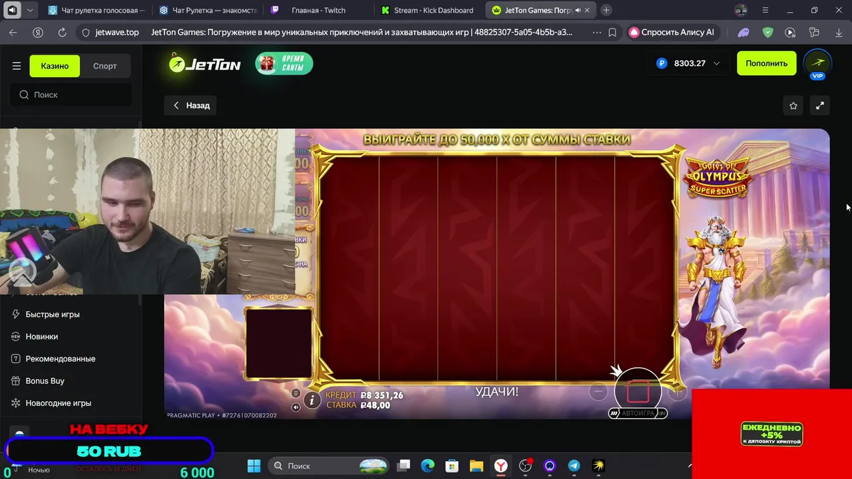
Task: Open the VIP profile avatar
Action: tap(817, 64)
